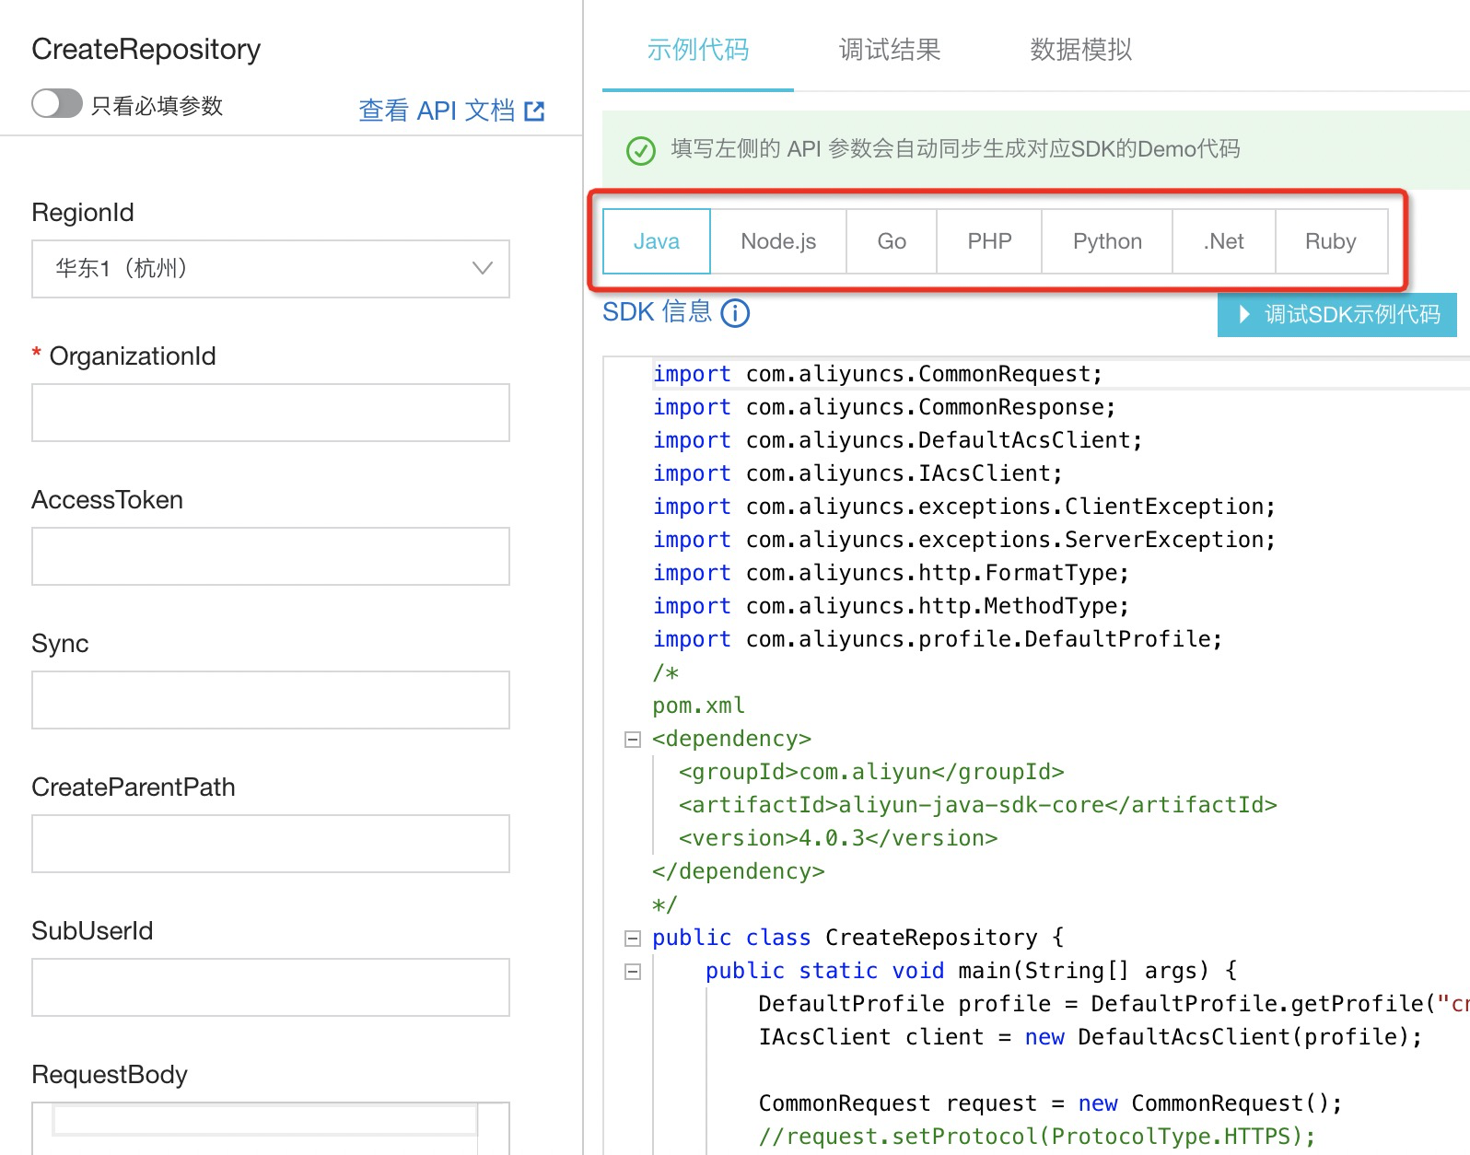Collapse the <dependency> code block
Viewport: 1470px width, 1155px height.
coord(633,740)
